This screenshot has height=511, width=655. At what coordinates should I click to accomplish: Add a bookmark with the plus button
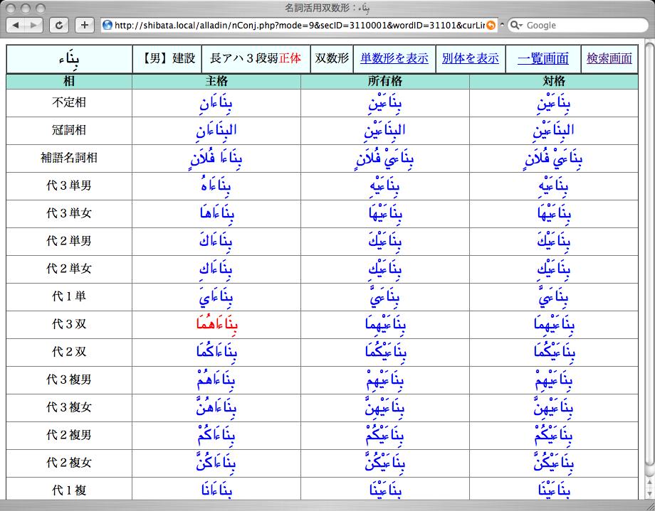[85, 26]
